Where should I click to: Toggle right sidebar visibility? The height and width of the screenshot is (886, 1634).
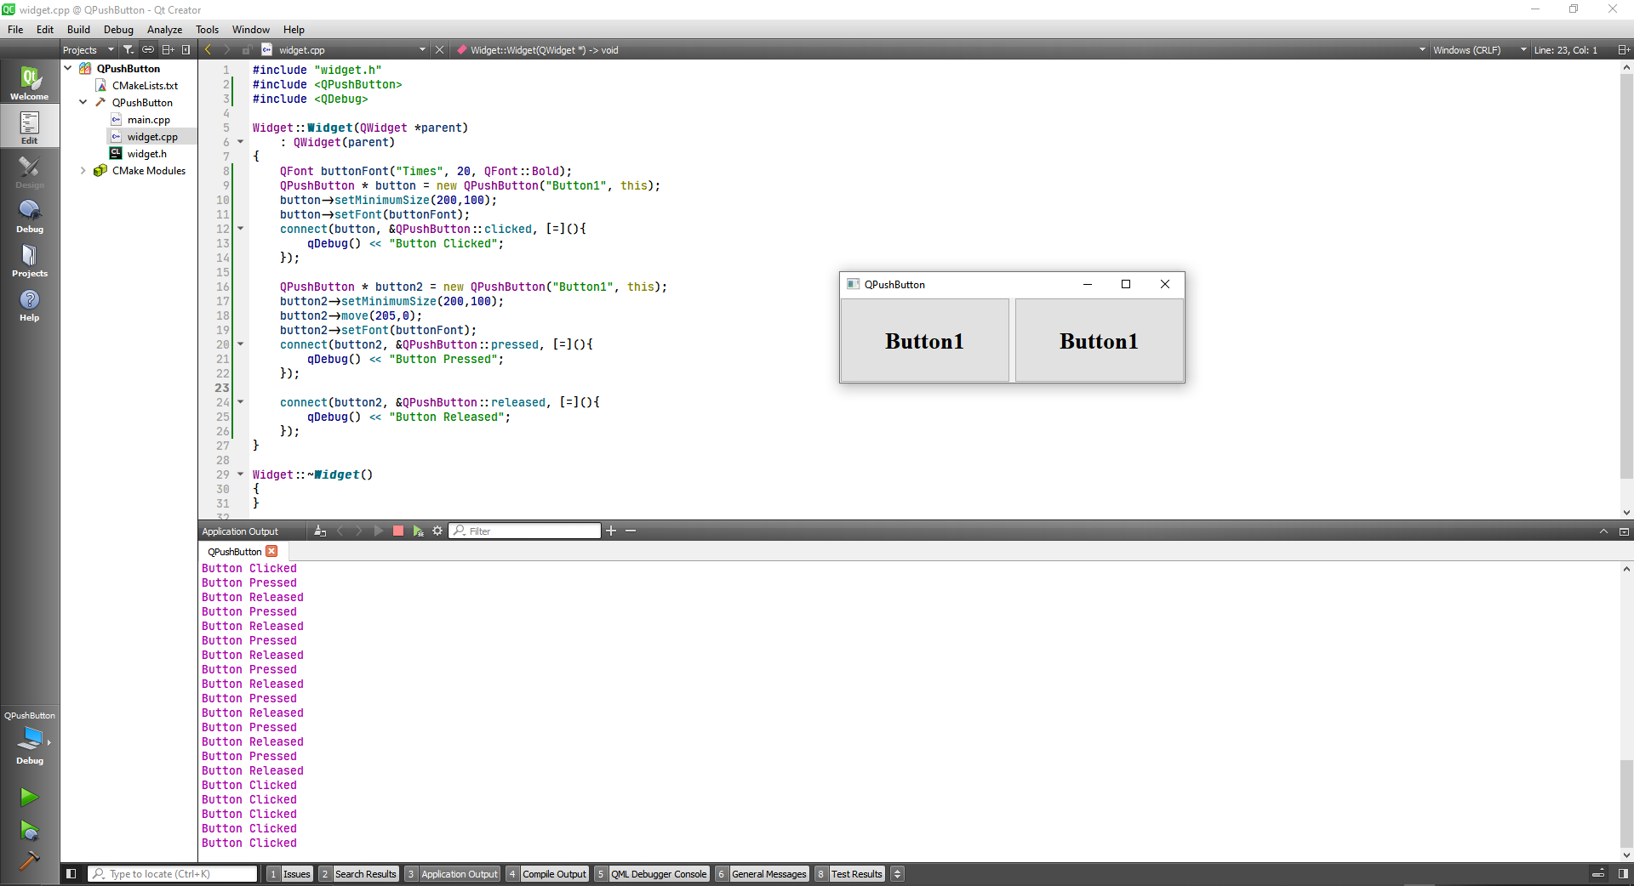pyautogui.click(x=1623, y=873)
